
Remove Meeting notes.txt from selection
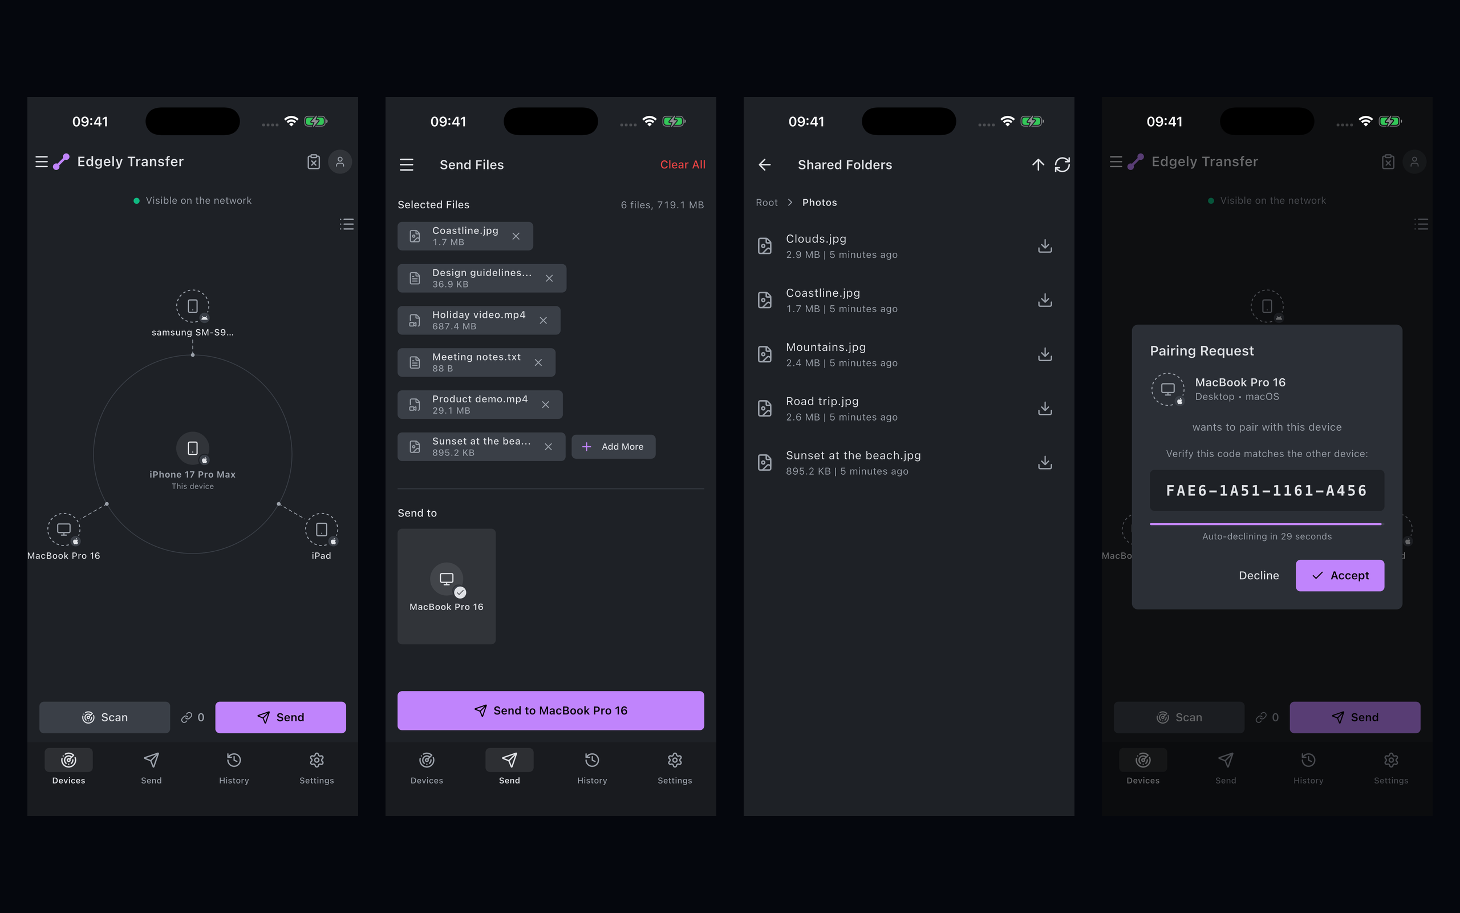pyautogui.click(x=538, y=362)
